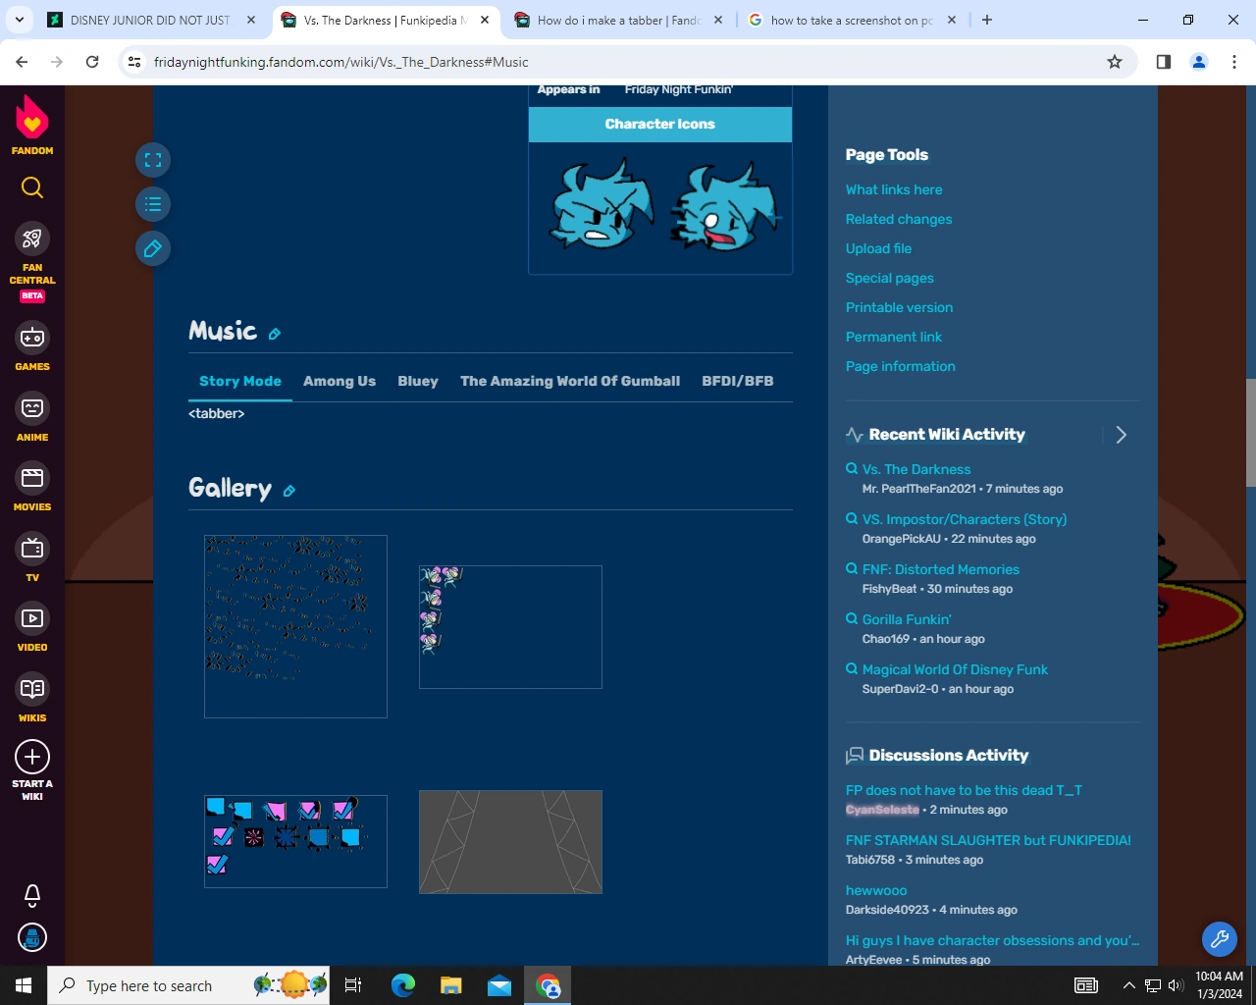Screen dimensions: 1256x1005
Task: Switch to the Among Us tabber tab
Action: click(340, 381)
